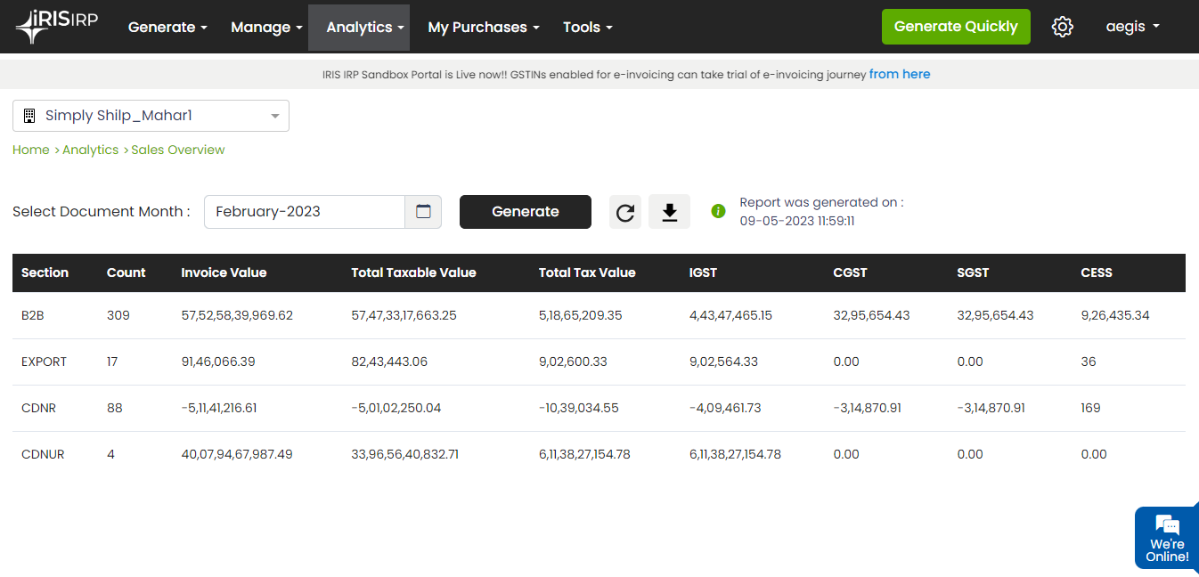Open the calendar date picker icon
The width and height of the screenshot is (1199, 577).
[x=423, y=212]
